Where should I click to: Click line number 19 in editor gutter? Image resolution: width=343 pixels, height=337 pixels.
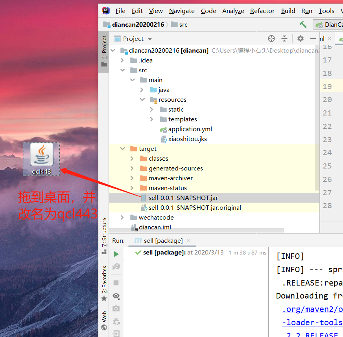coord(327,86)
